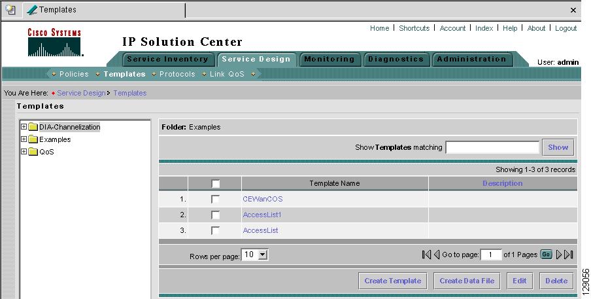Open the AccessList template link in row 3
This screenshot has height=299, width=591.
[x=260, y=230]
